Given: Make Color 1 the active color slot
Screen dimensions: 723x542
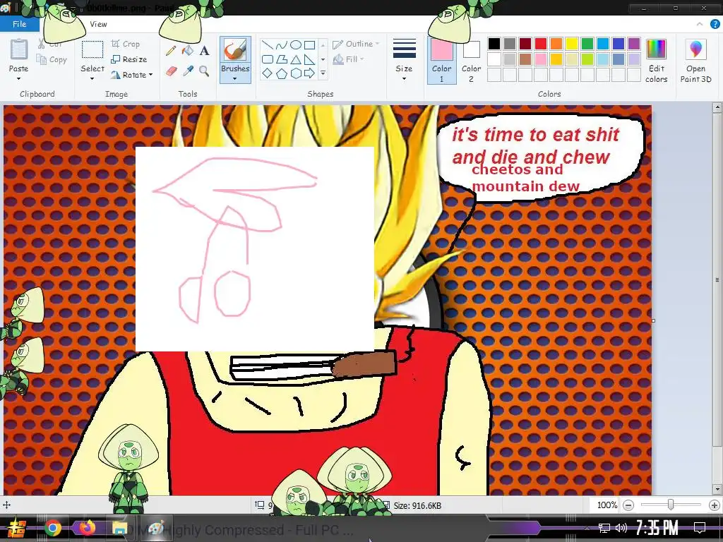Looking at the screenshot, I should 441,61.
